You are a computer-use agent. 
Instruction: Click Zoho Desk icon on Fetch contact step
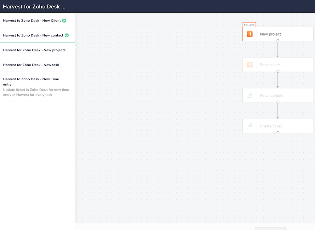[x=250, y=95]
